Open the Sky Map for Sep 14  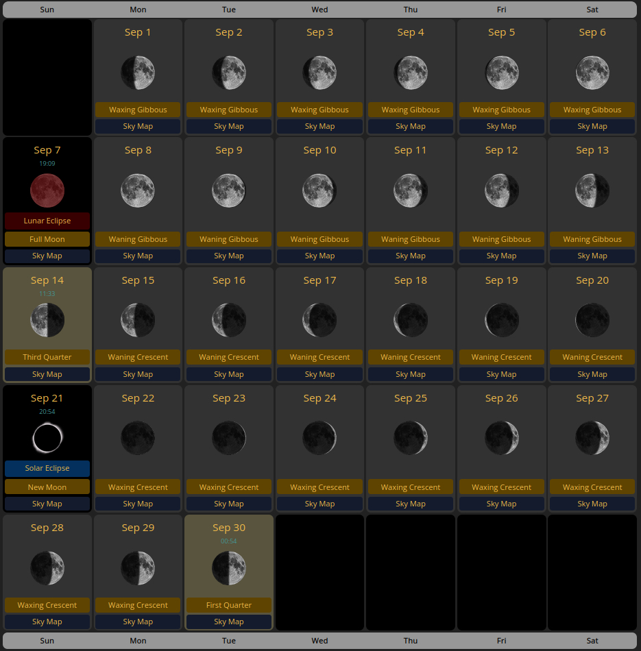click(x=47, y=374)
